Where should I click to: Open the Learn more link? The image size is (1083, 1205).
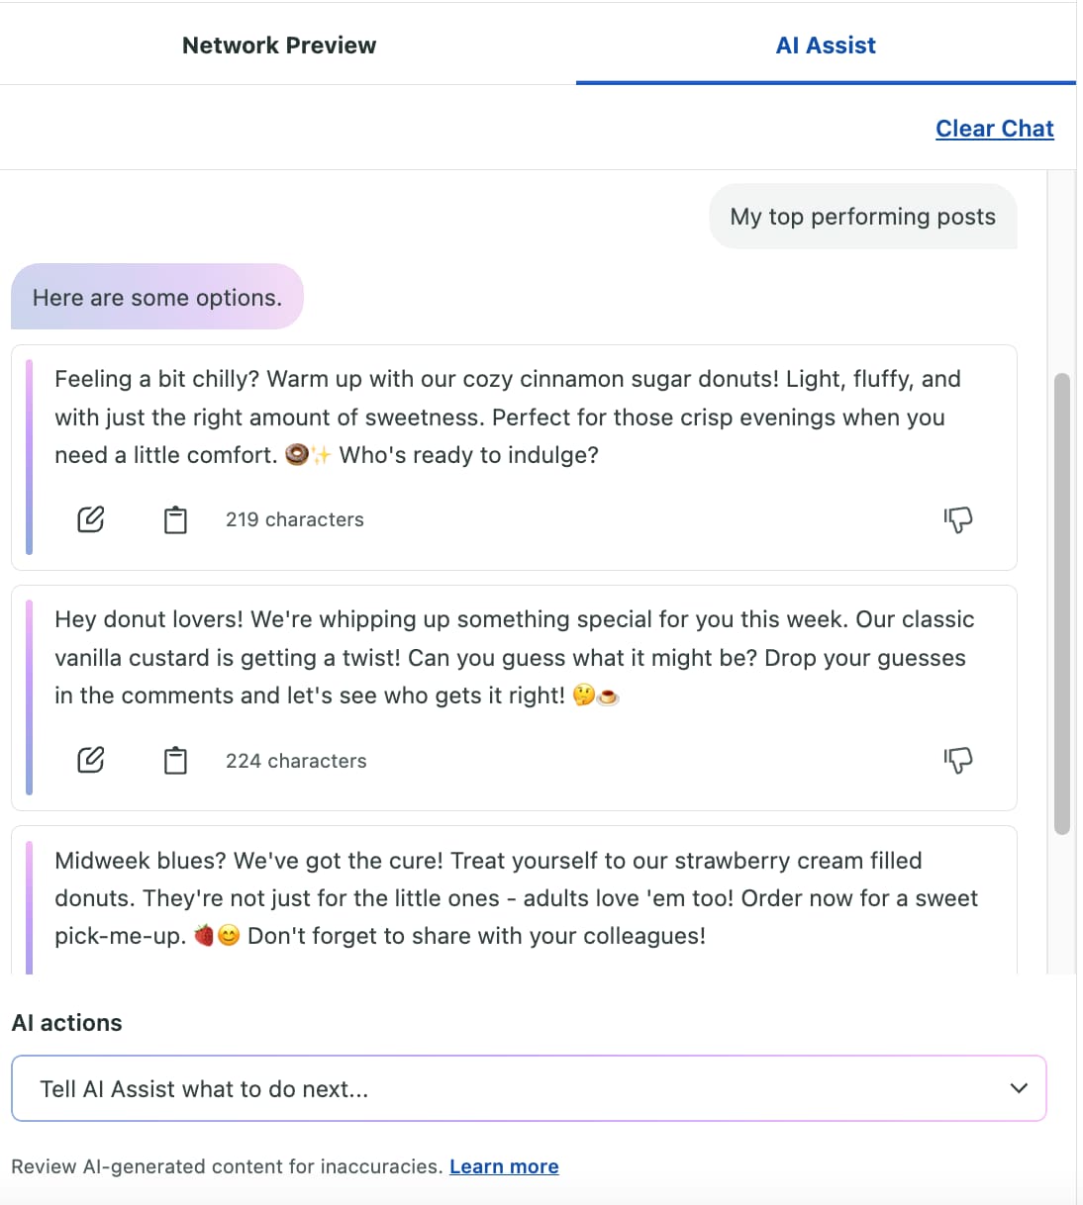[504, 1165]
